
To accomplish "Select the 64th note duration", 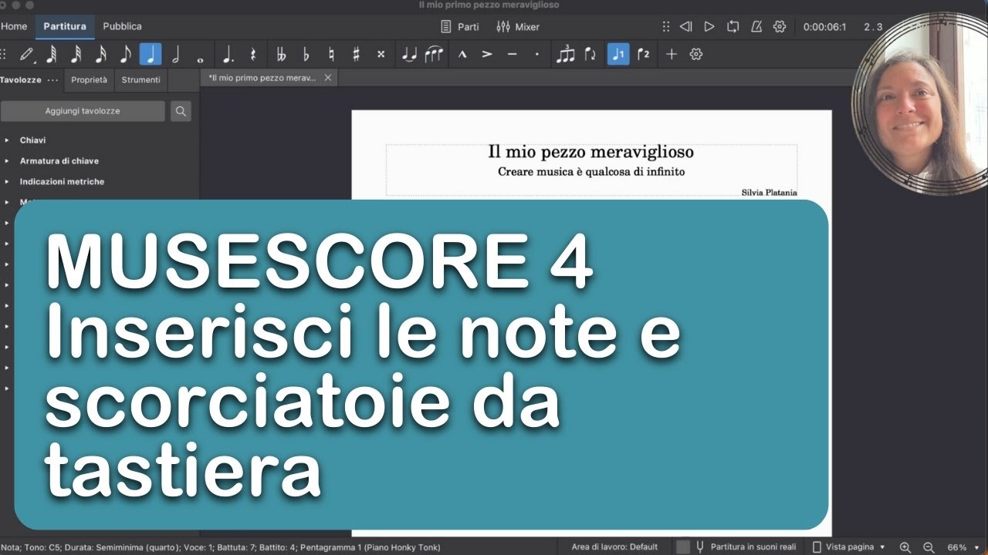I will [52, 54].
